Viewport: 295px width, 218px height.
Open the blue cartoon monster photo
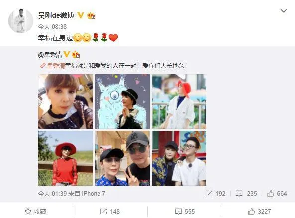tap(122, 102)
